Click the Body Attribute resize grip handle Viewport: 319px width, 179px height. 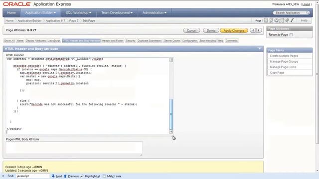point(141,155)
